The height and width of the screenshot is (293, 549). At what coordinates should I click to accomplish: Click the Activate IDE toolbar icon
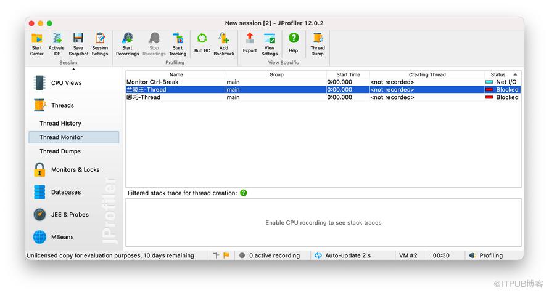(56, 44)
